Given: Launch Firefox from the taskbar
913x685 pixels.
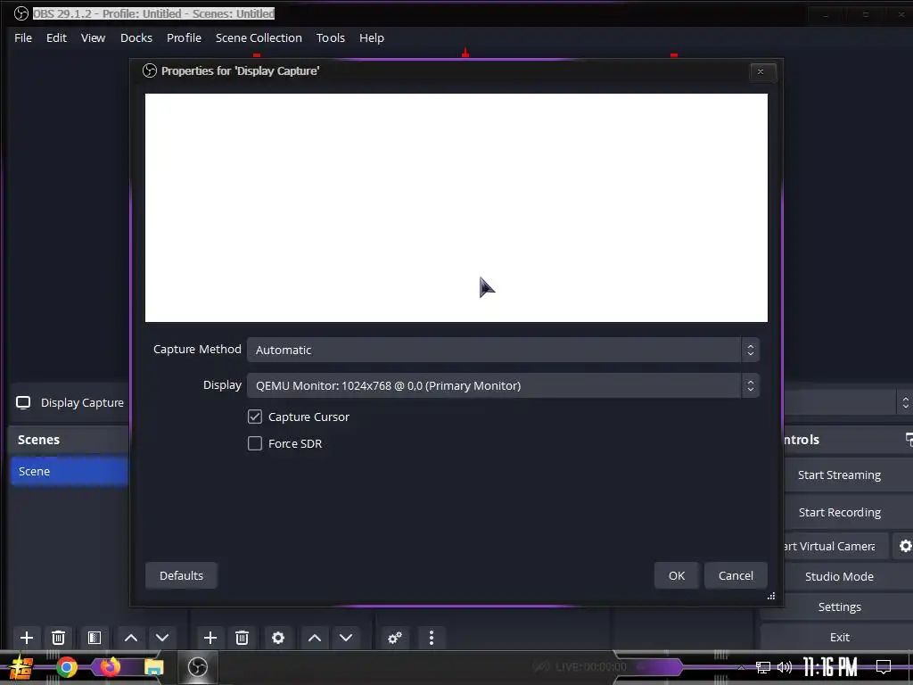Looking at the screenshot, I should click(x=110, y=666).
